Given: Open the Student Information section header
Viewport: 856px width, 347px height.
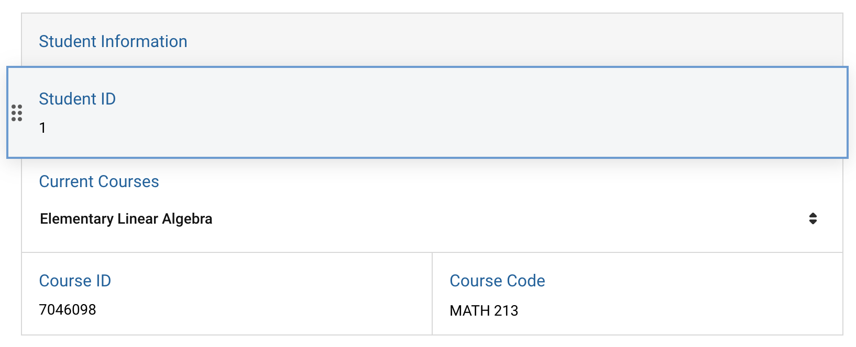Looking at the screenshot, I should [113, 41].
